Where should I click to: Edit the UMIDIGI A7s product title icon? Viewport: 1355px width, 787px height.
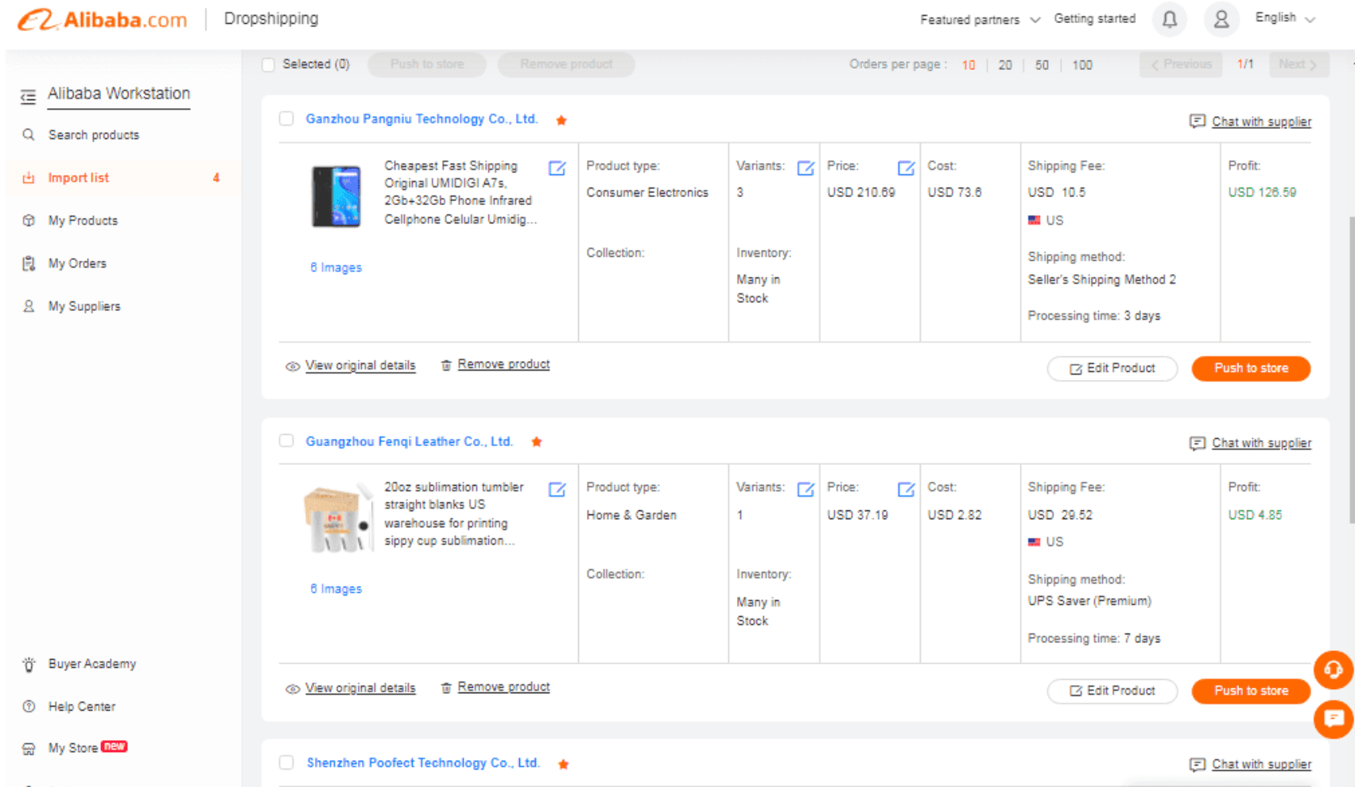557,168
